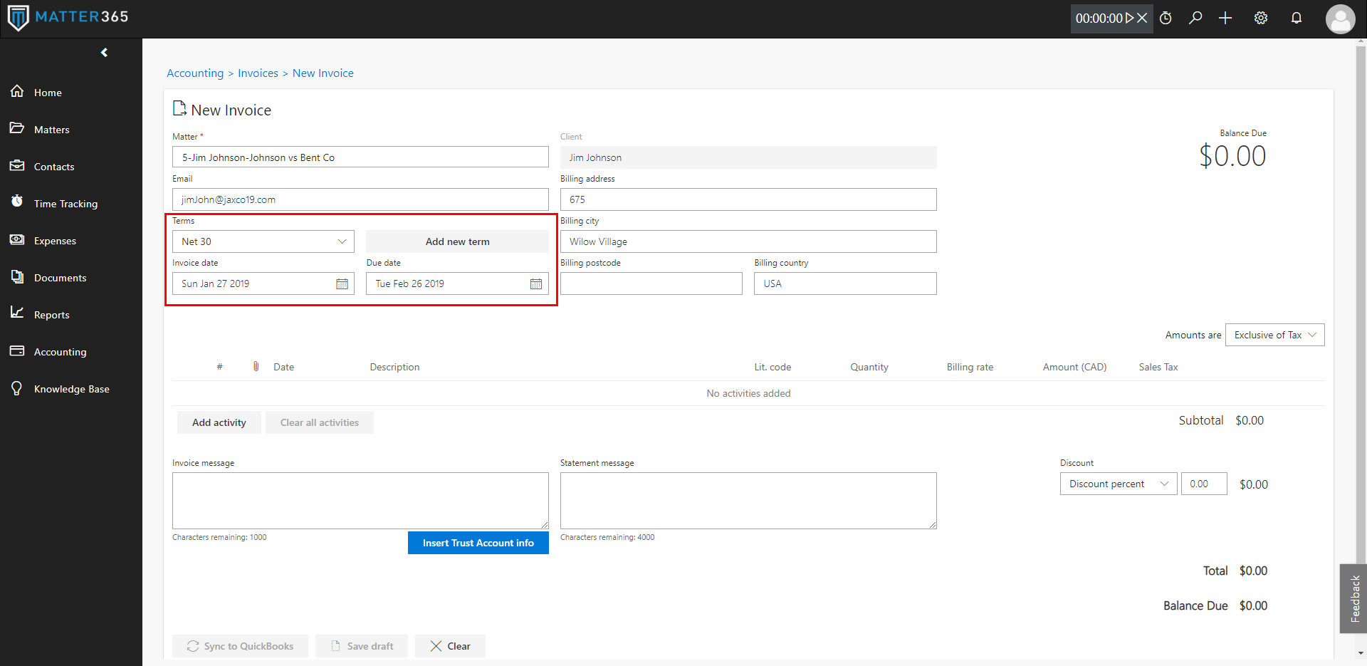1367x666 pixels.
Task: Click the Matter input field
Action: [x=360, y=157]
